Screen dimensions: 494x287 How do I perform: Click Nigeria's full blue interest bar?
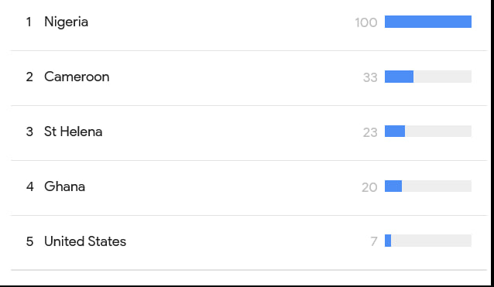(428, 22)
